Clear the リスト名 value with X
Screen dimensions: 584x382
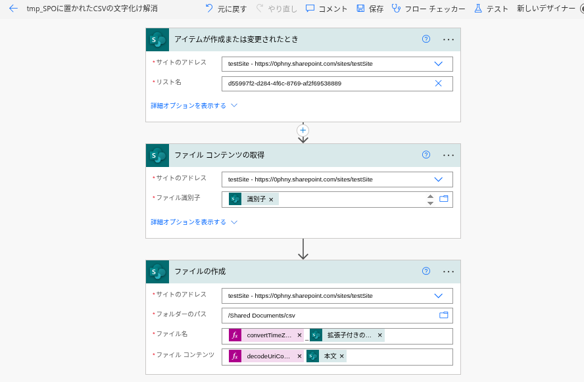pos(439,84)
